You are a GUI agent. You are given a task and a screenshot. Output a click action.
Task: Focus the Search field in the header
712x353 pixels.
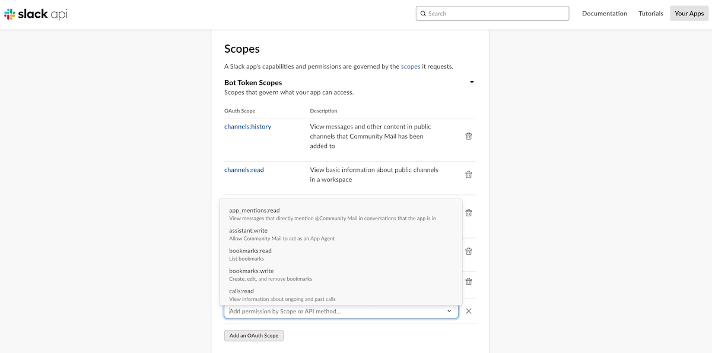492,14
